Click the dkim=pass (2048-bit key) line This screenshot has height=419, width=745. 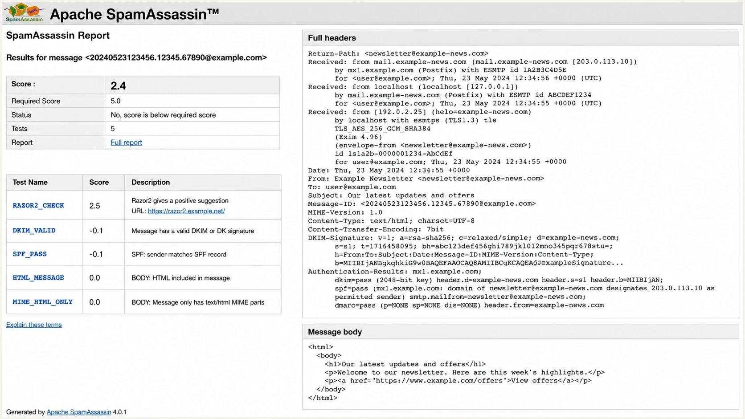[499, 280]
